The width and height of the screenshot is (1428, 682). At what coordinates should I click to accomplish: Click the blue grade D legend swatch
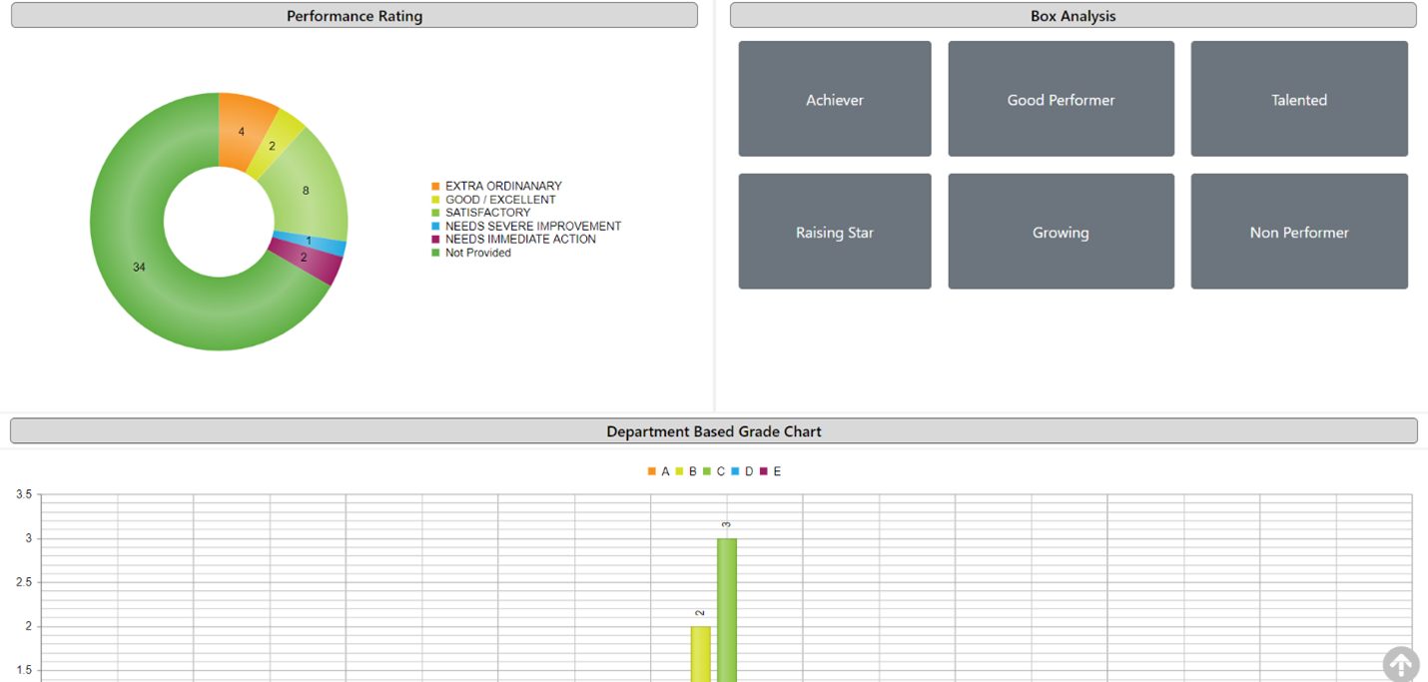pos(736,471)
